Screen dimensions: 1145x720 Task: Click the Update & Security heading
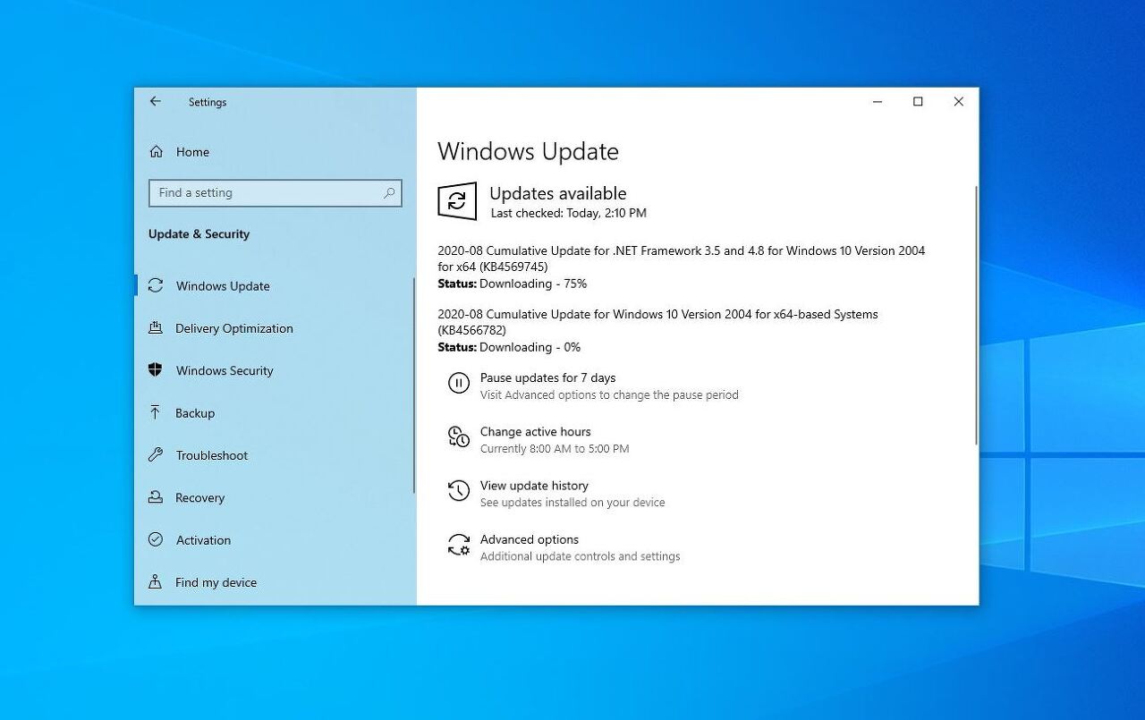coord(199,234)
